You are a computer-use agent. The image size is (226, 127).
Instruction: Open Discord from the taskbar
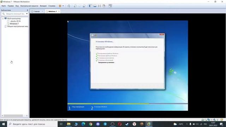click(x=98, y=124)
